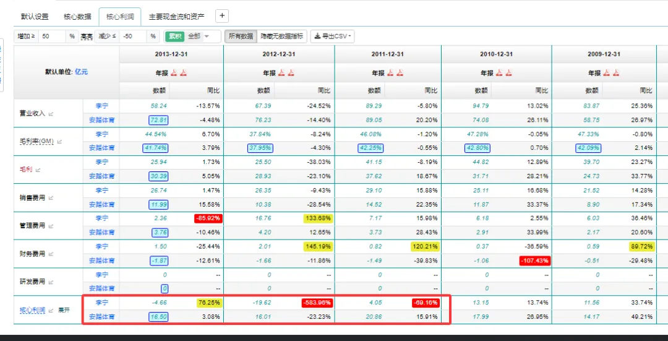
Task: Open the red 毛利 row label link
Action: click(x=26, y=170)
